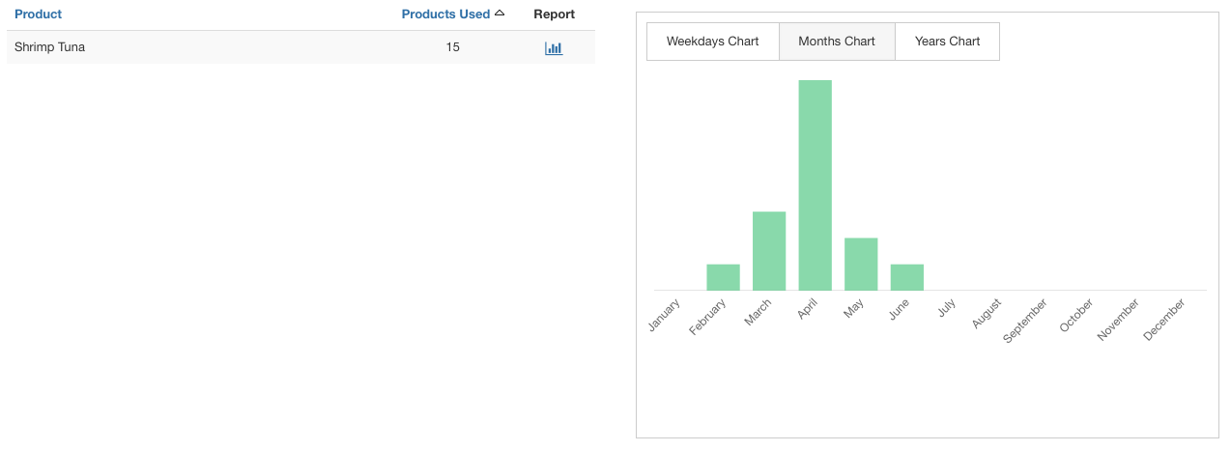
Task: Click the December axis label
Action: pyautogui.click(x=1164, y=320)
